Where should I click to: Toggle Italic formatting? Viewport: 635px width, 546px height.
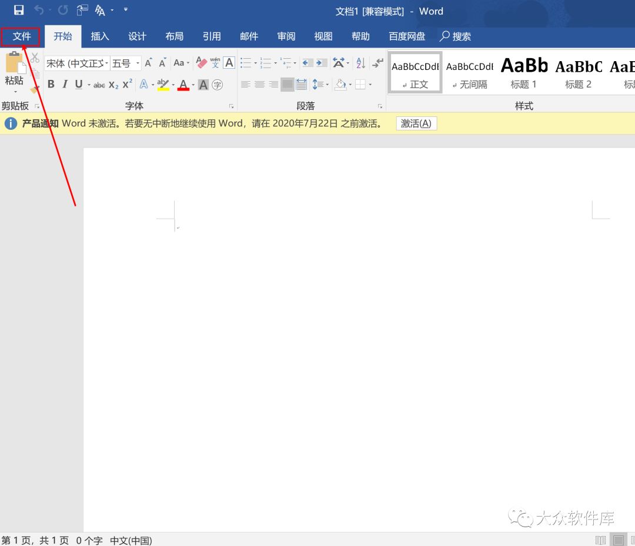65,85
